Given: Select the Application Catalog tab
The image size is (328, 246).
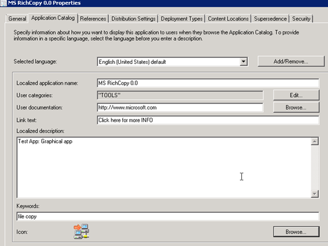Looking at the screenshot, I should pyautogui.click(x=53, y=18).
